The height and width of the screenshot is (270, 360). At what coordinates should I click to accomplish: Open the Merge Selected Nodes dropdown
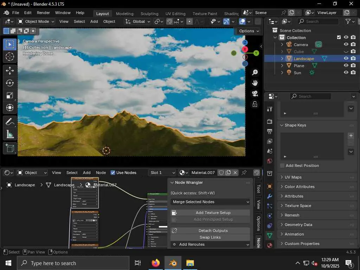[x=210, y=202]
